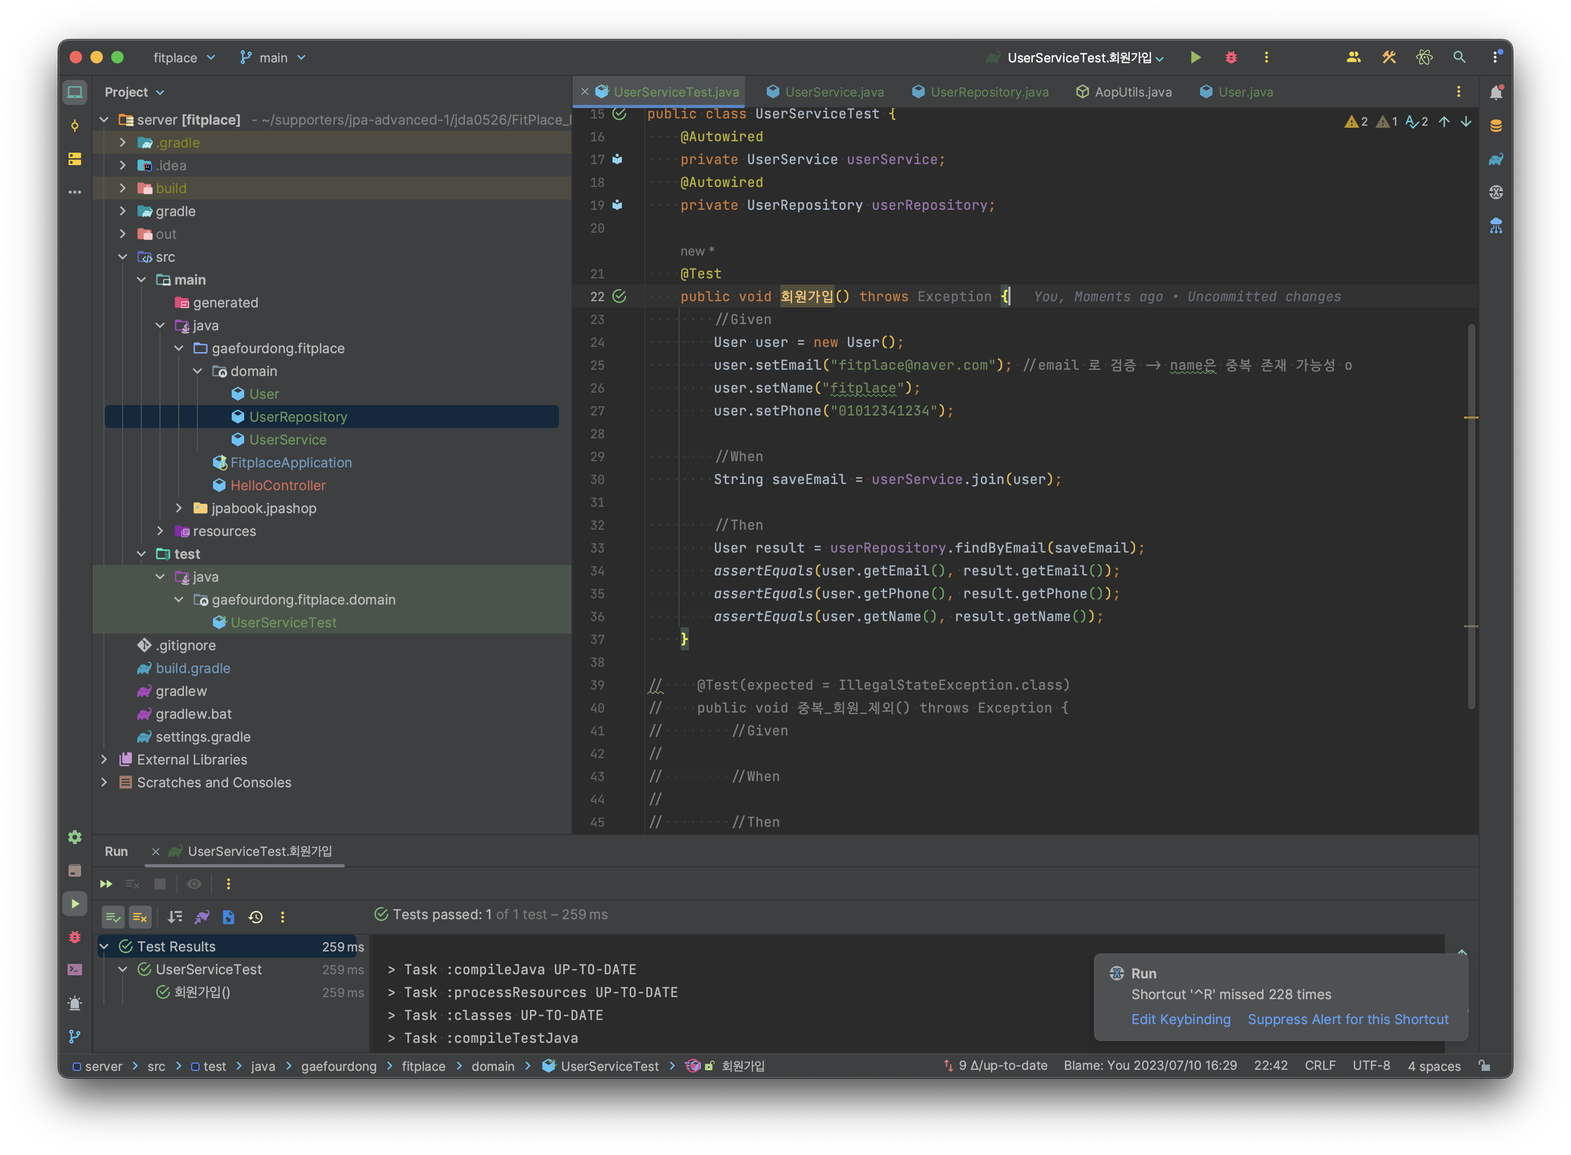Click the editor vertical scrollbar thumb
This screenshot has height=1155, width=1571.
pyautogui.click(x=1472, y=516)
